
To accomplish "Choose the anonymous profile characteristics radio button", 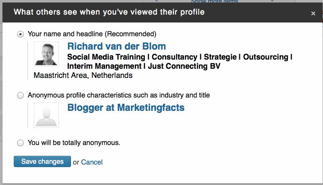I will [x=20, y=95].
